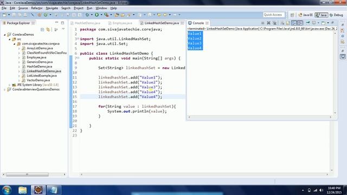Open the Source menu

pyautogui.click(x=23, y=8)
